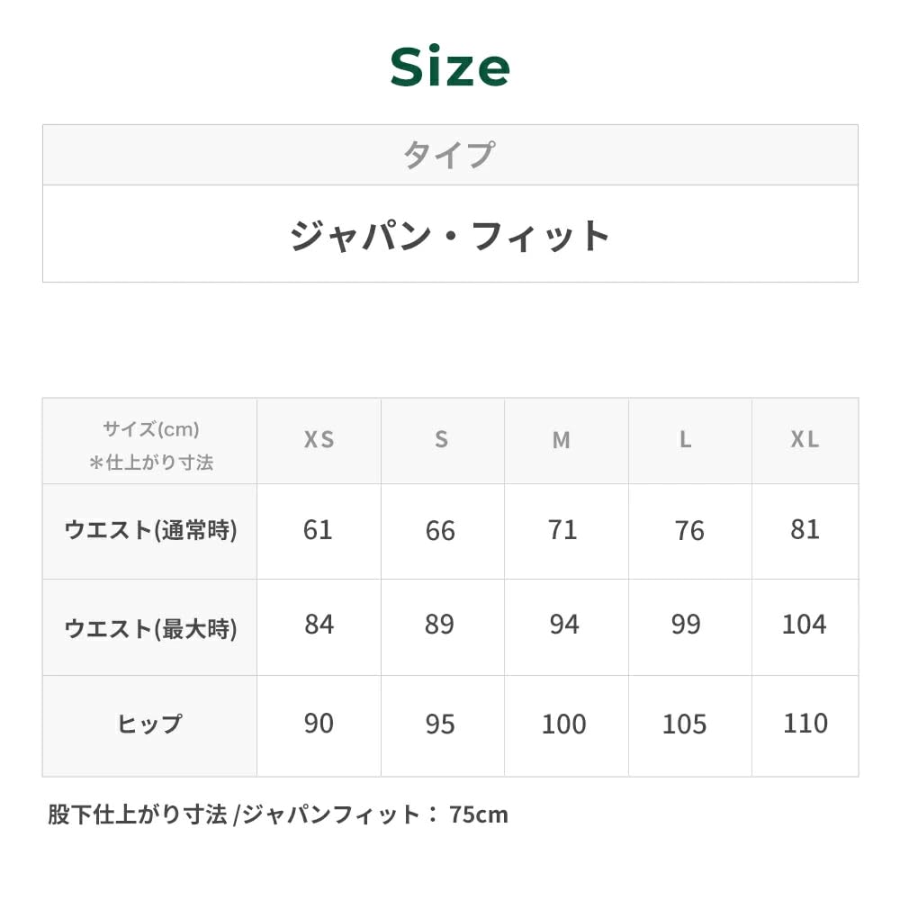This screenshot has height=900, width=900.
Task: Select the ヒップ row label
Action: point(150,724)
